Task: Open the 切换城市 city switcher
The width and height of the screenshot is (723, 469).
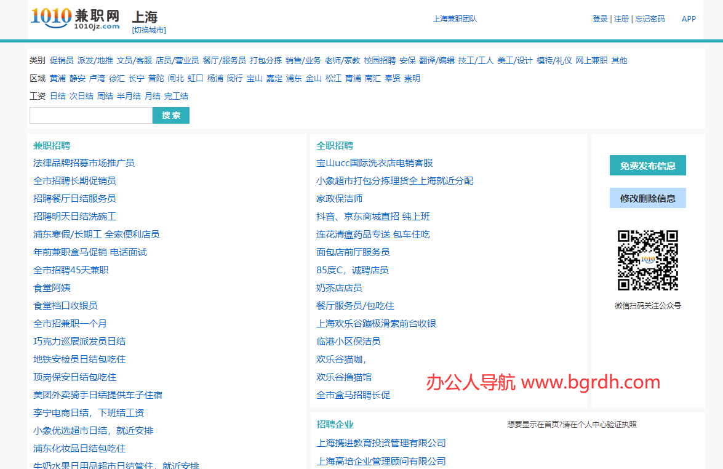Action: coord(148,30)
